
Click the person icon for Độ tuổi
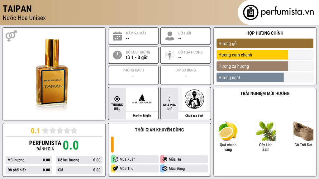click(170, 36)
